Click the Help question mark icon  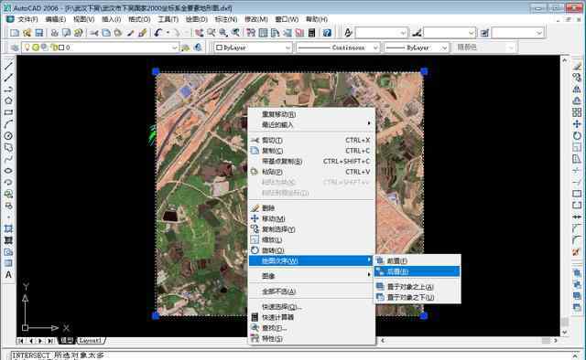pyautogui.click(x=327, y=33)
